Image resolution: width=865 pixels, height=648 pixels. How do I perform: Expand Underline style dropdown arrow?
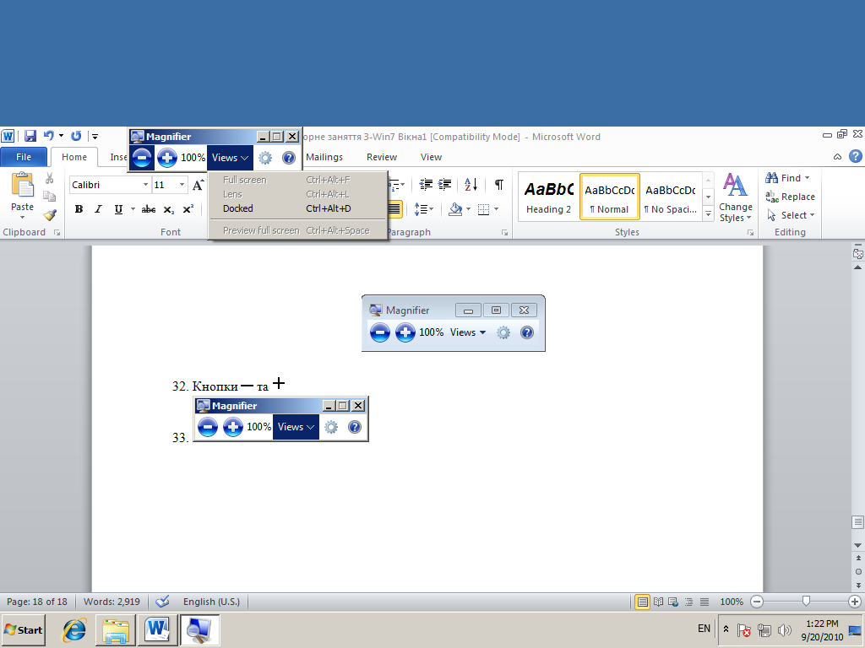pyautogui.click(x=133, y=209)
